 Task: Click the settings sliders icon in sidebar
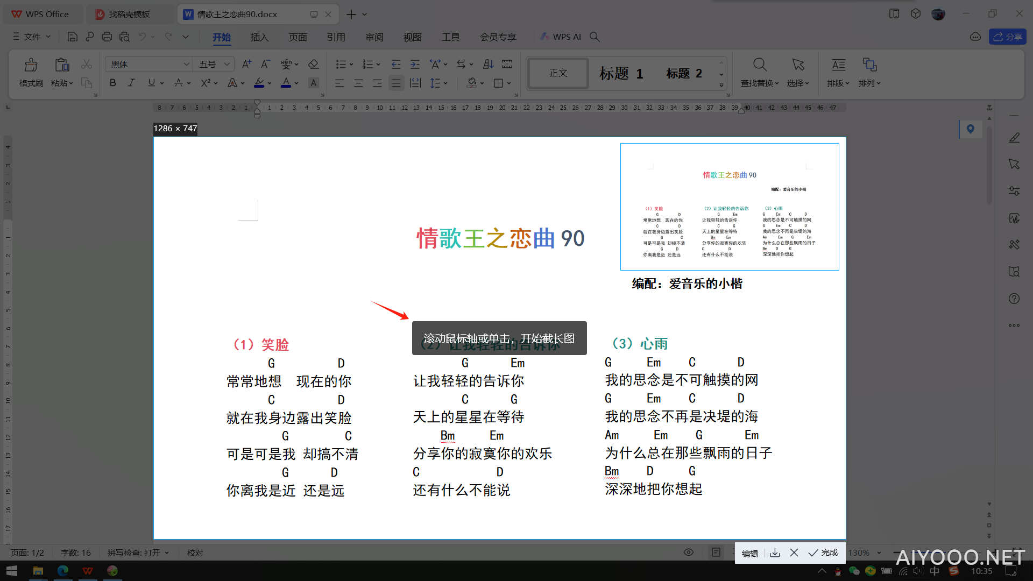click(x=1014, y=191)
